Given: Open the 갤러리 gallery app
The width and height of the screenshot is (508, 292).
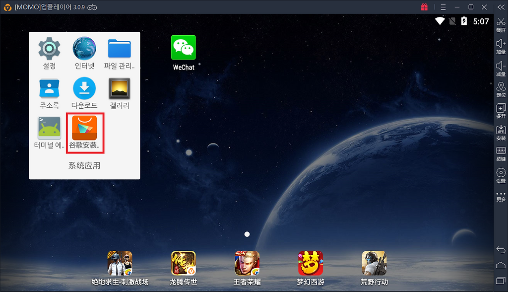Looking at the screenshot, I should click(x=120, y=89).
